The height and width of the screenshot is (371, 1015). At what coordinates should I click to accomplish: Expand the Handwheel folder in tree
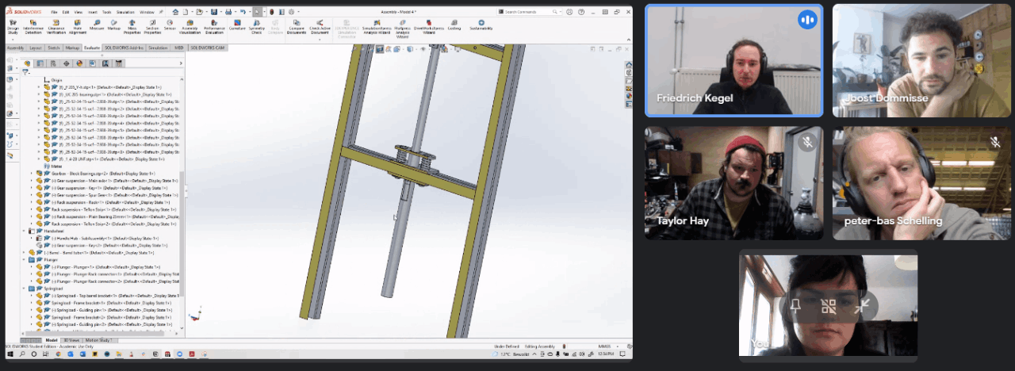tap(25, 231)
